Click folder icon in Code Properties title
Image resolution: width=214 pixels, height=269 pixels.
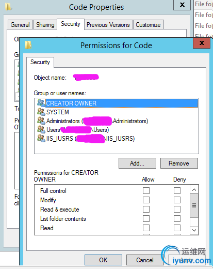click(x=8, y=7)
